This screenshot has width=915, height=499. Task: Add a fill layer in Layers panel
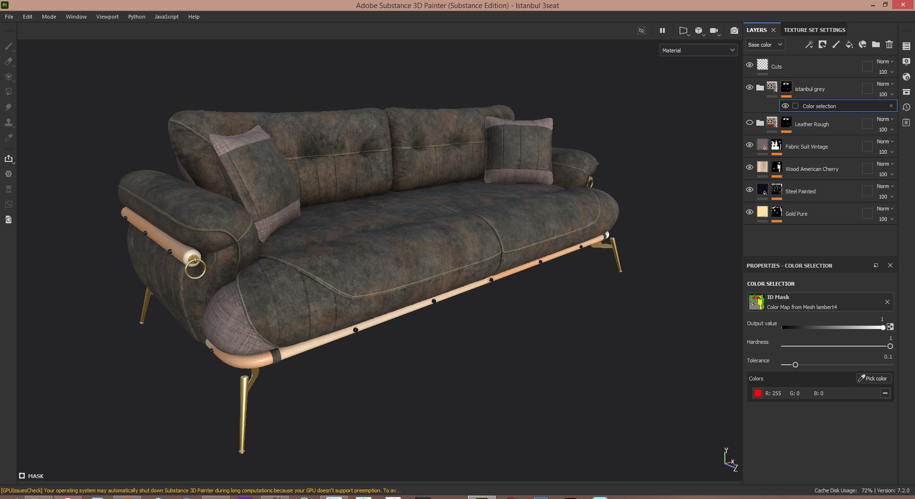pyautogui.click(x=849, y=44)
